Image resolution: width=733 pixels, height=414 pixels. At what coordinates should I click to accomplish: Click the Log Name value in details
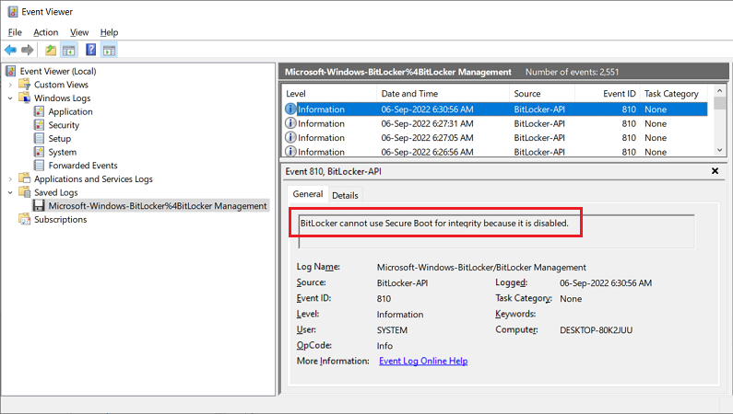pyautogui.click(x=481, y=267)
